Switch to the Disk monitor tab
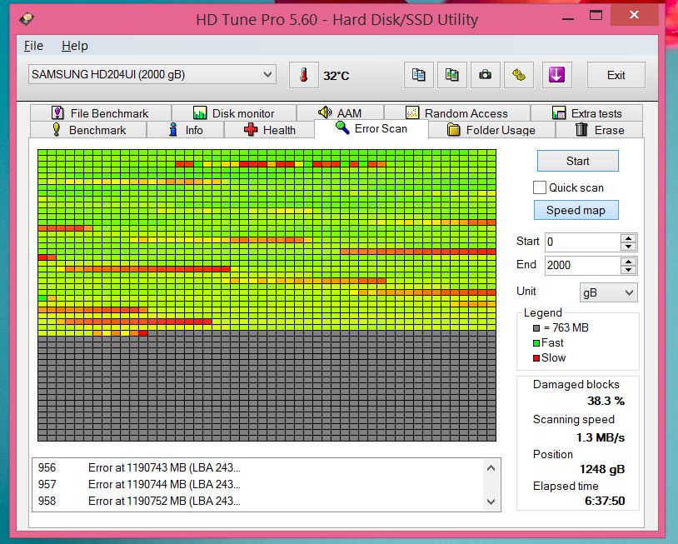 (x=233, y=113)
